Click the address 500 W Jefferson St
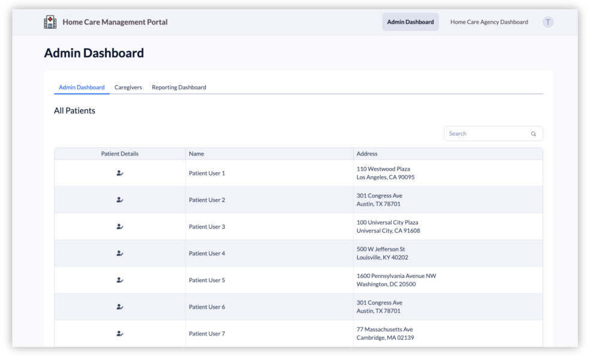 [381, 249]
